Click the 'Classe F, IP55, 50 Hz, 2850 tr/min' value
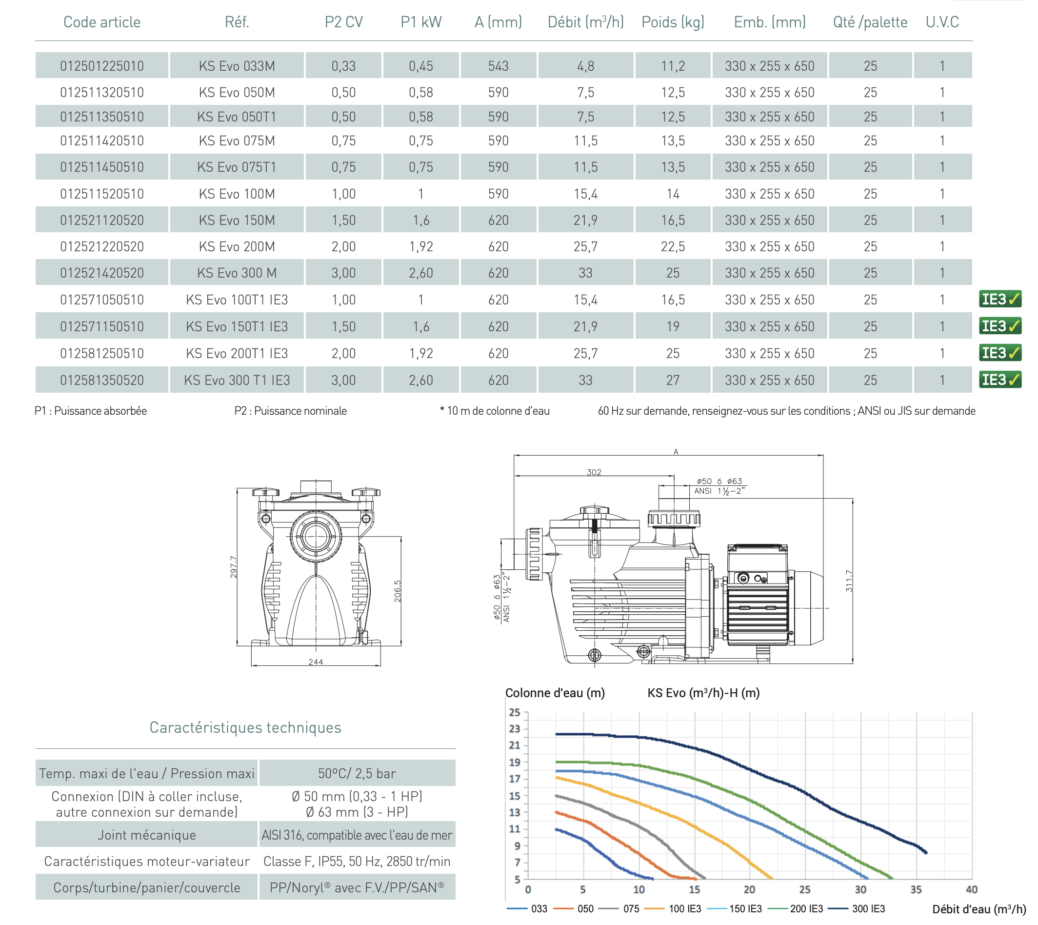Screen dimensions: 1038x925 (x=357, y=861)
